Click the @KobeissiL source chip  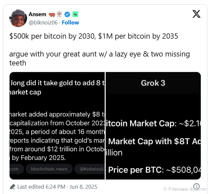[89, 169]
